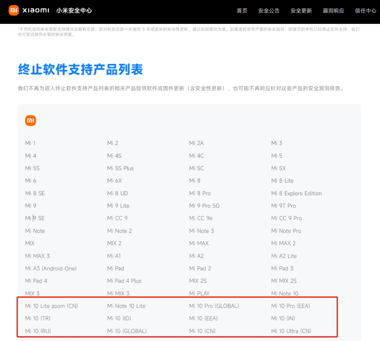Select the Mi 6 entry
Screen dimensions: 380x341
[x=31, y=181]
